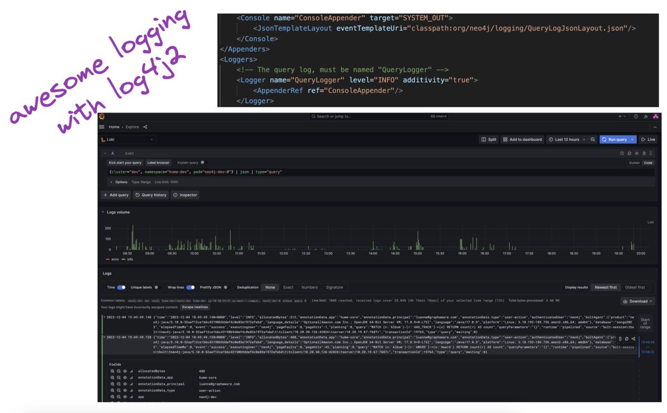Show stats for annotationData_principal field
Screen dimensions: 667x413
tap(131, 384)
